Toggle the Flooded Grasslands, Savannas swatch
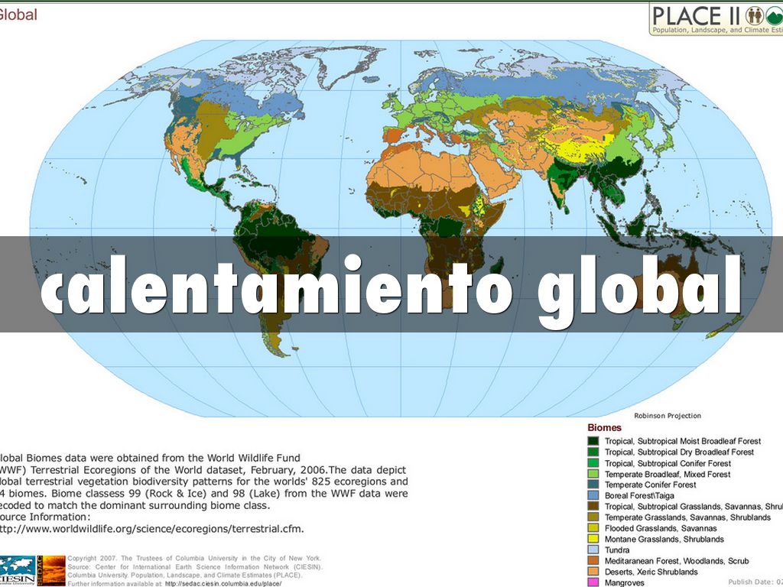783x587 pixels. [593, 527]
